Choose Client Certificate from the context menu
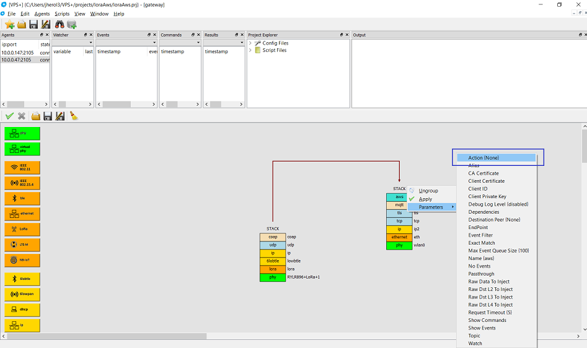 click(486, 181)
